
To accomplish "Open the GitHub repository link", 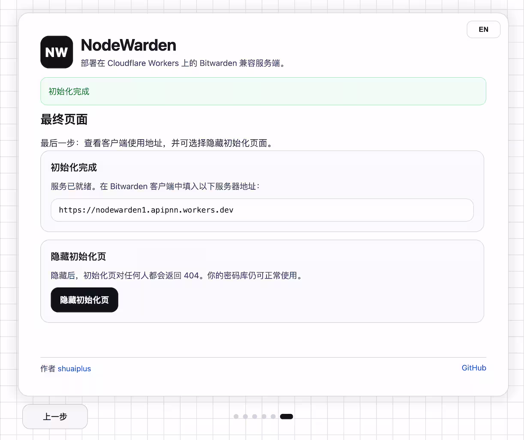I will click(473, 368).
